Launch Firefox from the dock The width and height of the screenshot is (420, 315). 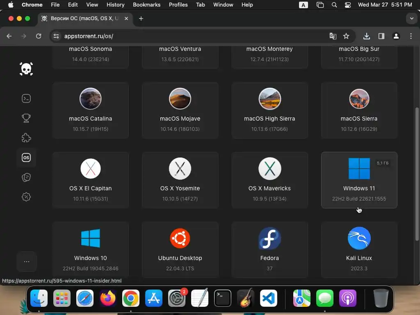click(x=108, y=298)
